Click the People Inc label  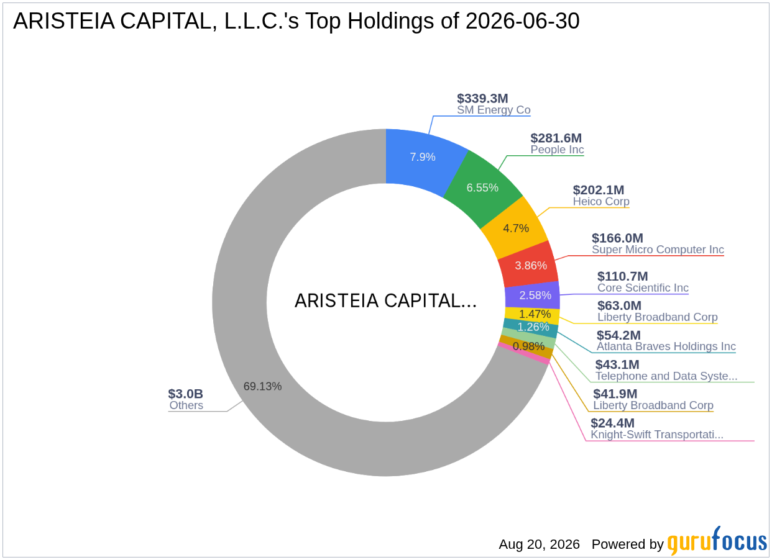click(x=557, y=150)
